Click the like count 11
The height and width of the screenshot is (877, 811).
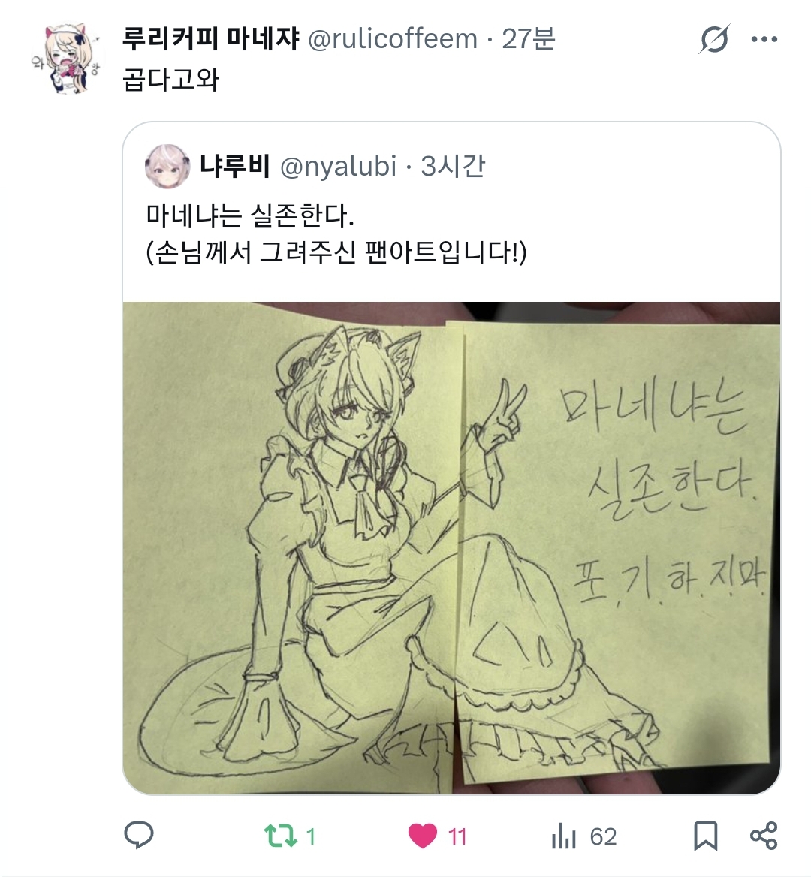click(x=457, y=836)
